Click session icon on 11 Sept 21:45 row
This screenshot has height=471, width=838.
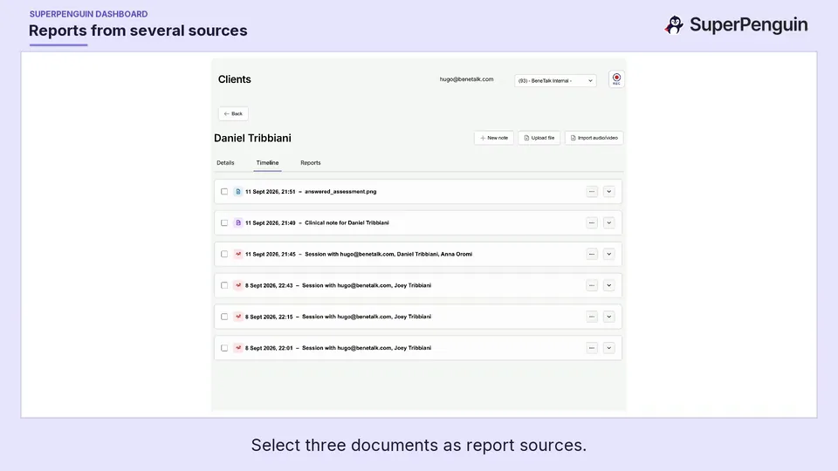pos(238,254)
